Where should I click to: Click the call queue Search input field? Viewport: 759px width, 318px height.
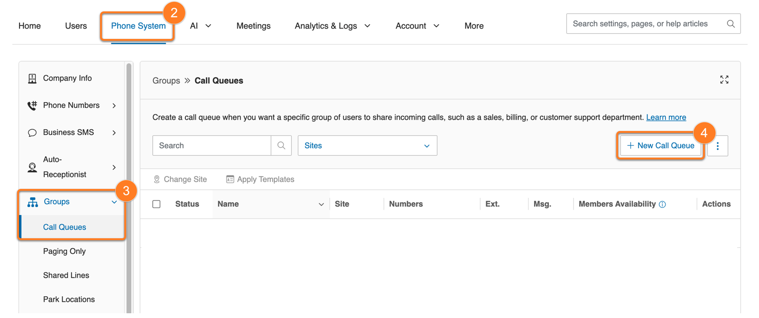(212, 146)
